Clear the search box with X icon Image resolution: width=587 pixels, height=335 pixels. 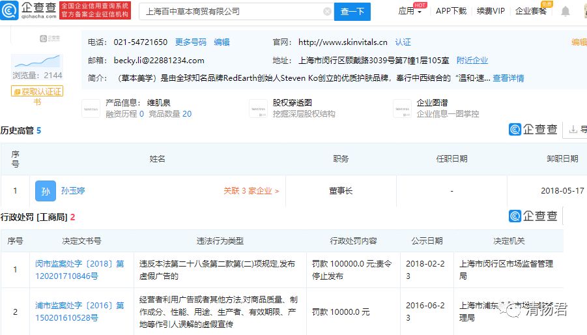[x=327, y=12]
